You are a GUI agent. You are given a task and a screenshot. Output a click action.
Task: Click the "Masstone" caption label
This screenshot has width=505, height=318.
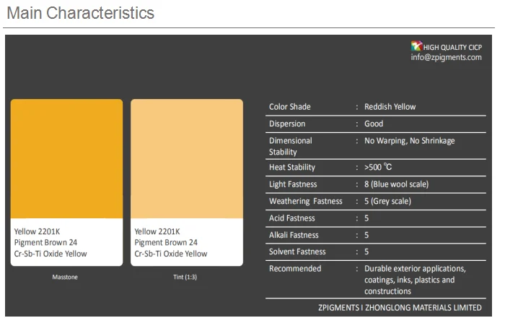(66, 278)
